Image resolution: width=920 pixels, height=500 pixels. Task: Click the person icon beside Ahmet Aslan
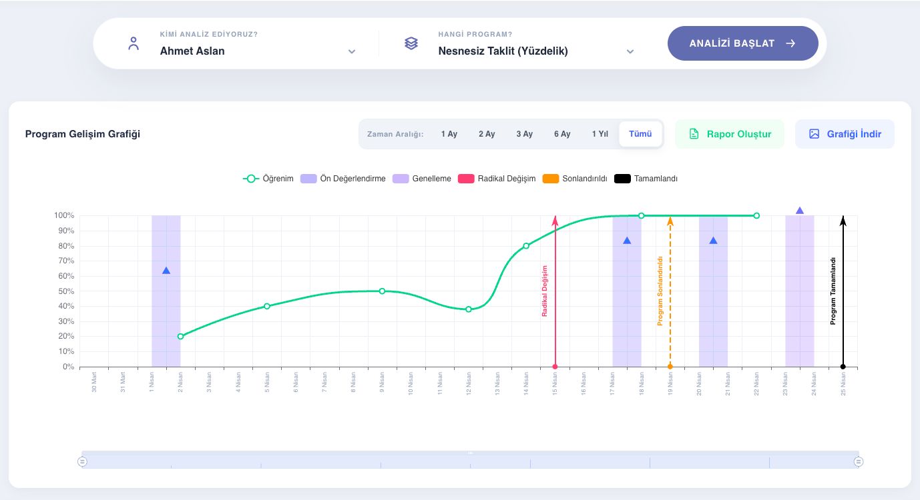click(x=134, y=44)
